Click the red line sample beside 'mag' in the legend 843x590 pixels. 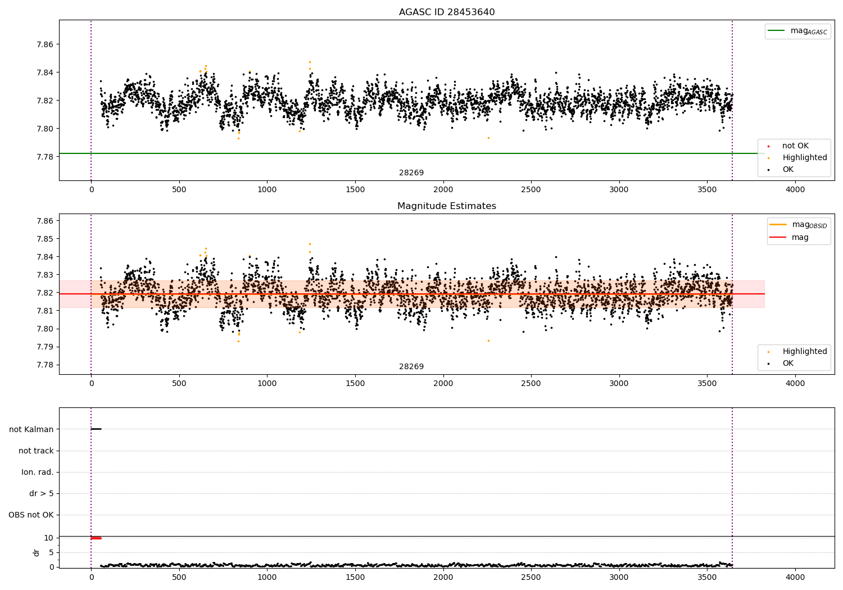(778, 238)
